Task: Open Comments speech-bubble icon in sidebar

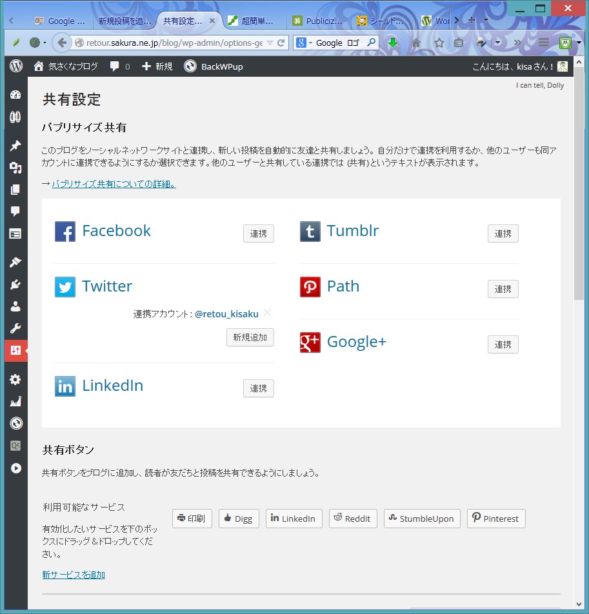Action: pyautogui.click(x=15, y=212)
